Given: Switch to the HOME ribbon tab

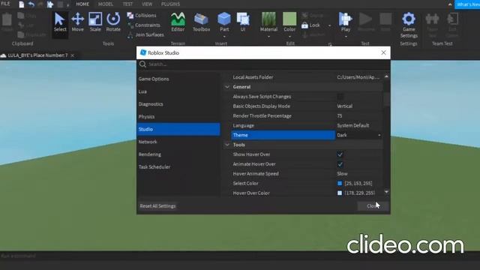Looking at the screenshot, I should tap(82, 4).
